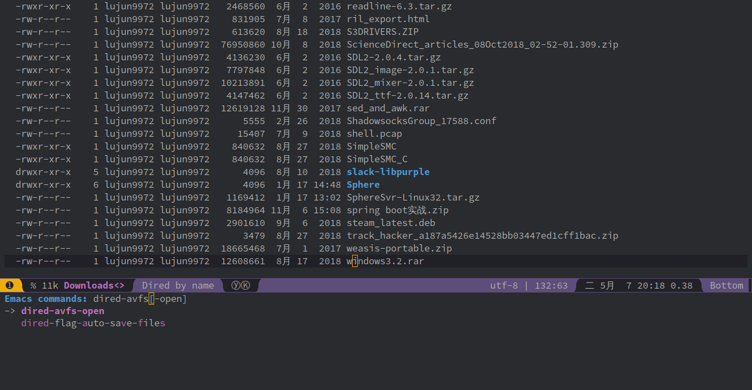Expand the slack-libpurple directory
Viewport: 752px width, 390px height.
click(388, 172)
